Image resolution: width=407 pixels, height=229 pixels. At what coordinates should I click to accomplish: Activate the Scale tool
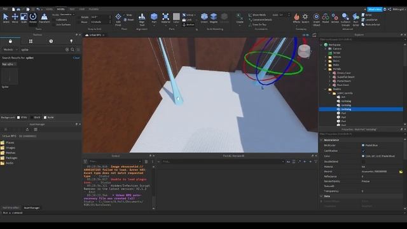click(x=24, y=18)
